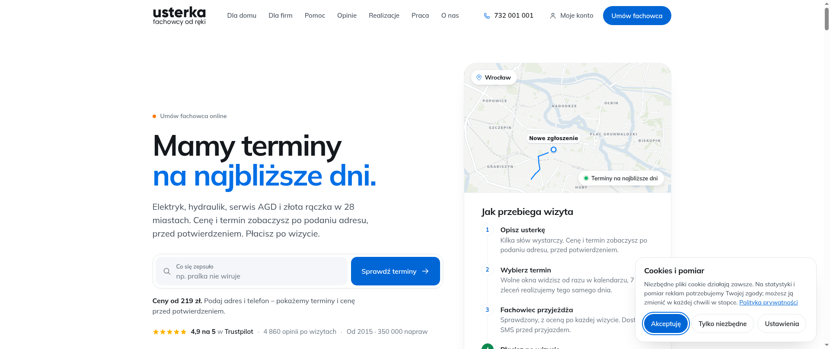The width and height of the screenshot is (830, 349).
Task: Click the user icon beside Moje konto
Action: click(x=552, y=16)
